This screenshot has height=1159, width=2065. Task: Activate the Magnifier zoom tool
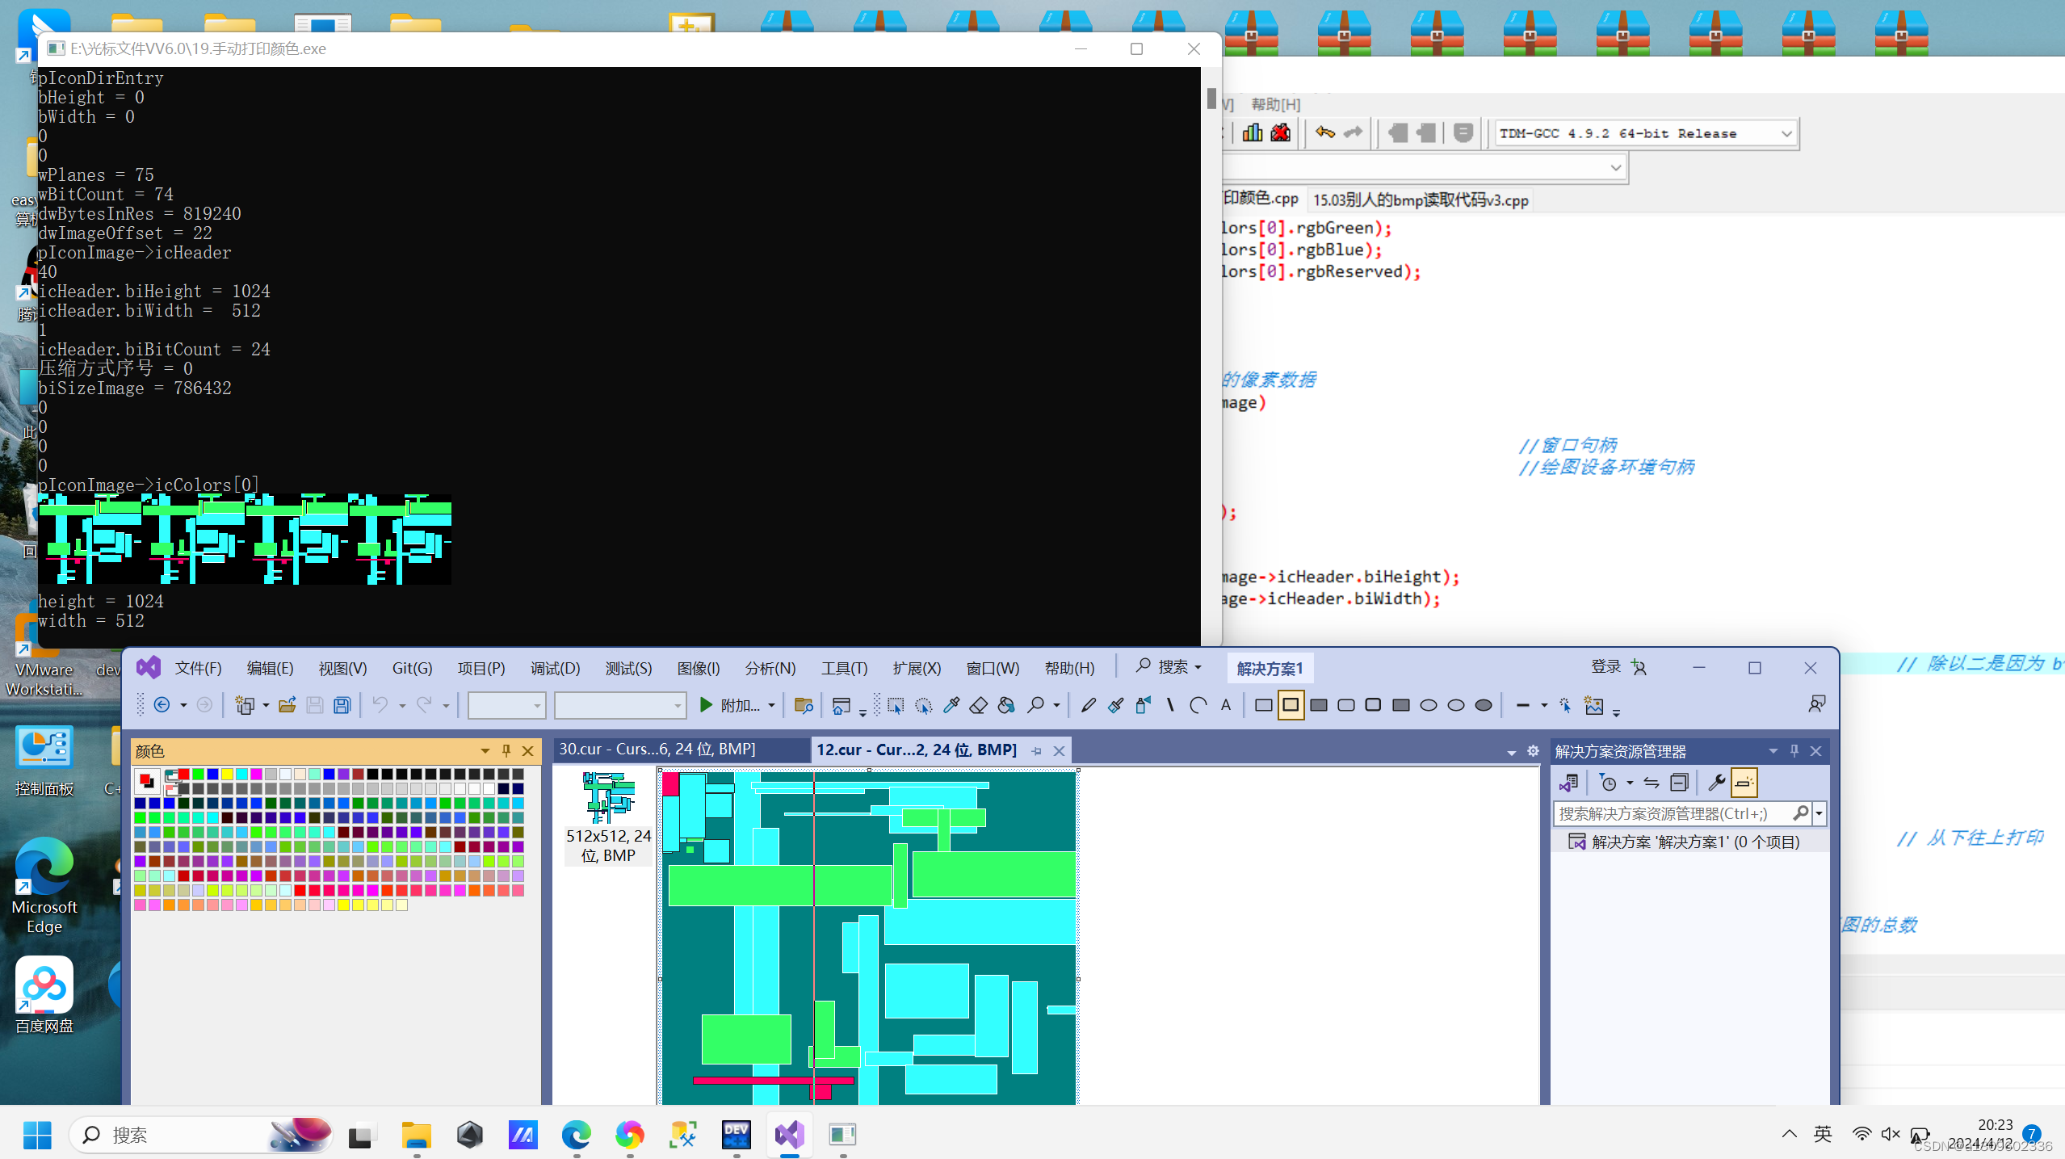pyautogui.click(x=1037, y=705)
